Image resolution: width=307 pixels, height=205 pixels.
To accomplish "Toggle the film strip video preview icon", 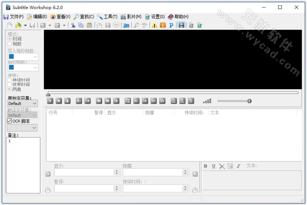I will pos(181,25).
